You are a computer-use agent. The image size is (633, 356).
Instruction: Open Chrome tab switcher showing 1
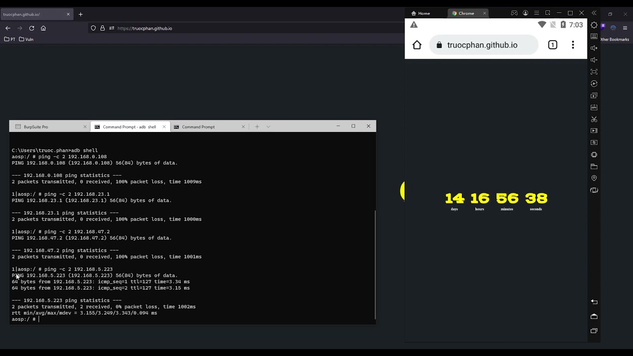tap(552, 45)
